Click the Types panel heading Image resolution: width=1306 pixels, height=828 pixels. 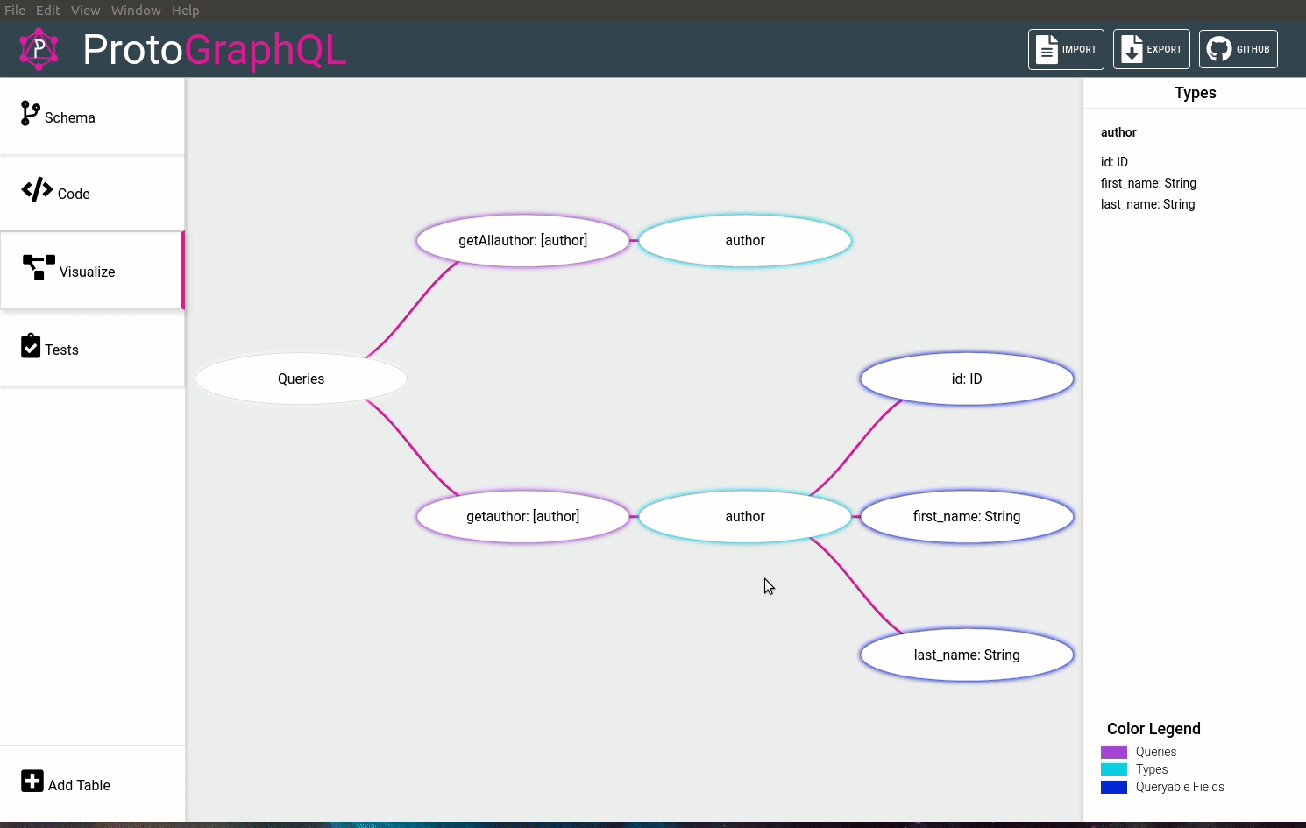coord(1196,93)
